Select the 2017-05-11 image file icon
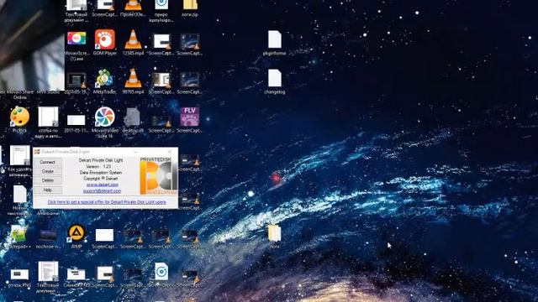This screenshot has width=538, height=302. pos(76,123)
